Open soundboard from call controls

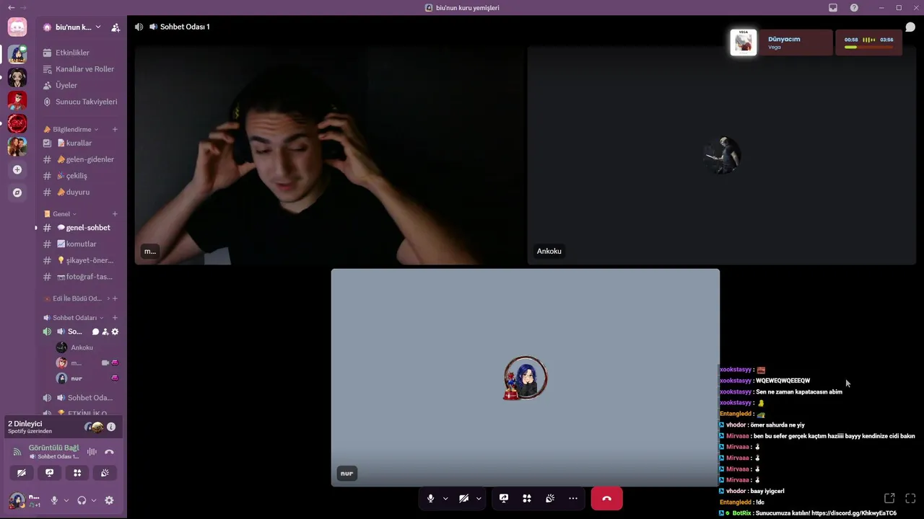click(550, 498)
